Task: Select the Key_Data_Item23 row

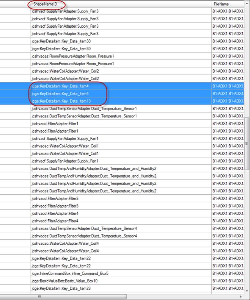Action: click(x=61, y=288)
